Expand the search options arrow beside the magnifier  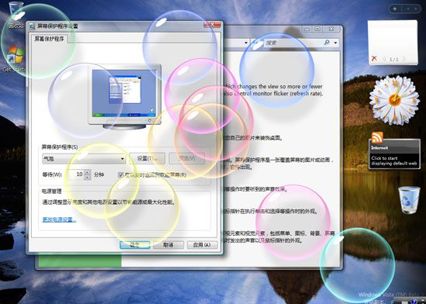click(x=335, y=43)
